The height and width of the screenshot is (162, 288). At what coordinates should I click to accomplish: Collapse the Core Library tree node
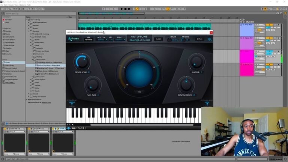(x=27, y=19)
